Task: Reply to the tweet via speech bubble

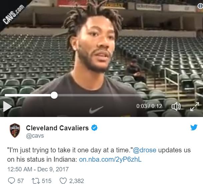Action: tap(11, 181)
